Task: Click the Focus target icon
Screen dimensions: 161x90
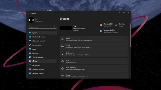Action: coord(63,61)
